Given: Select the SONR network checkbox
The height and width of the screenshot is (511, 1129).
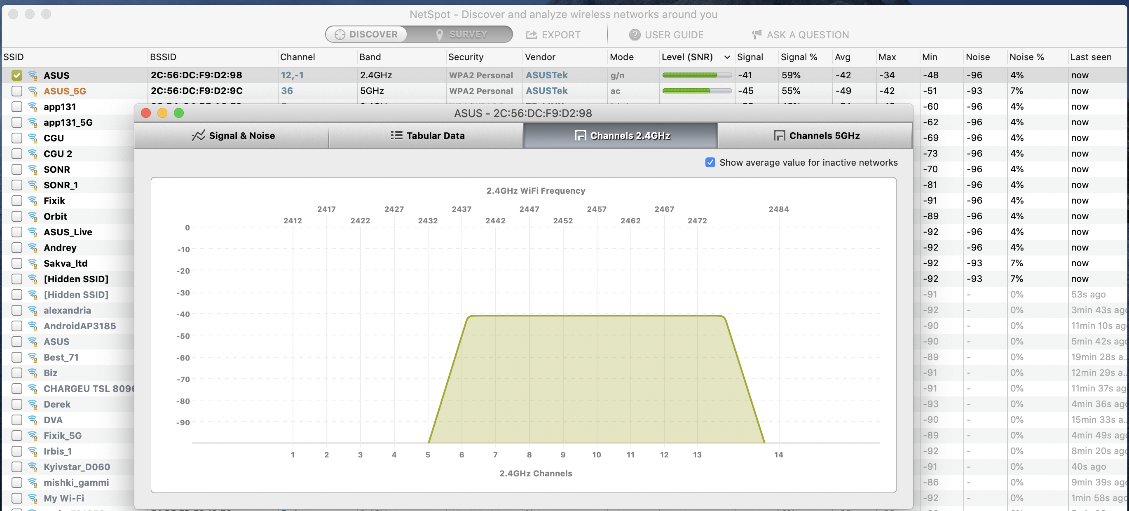Looking at the screenshot, I should click(x=16, y=169).
